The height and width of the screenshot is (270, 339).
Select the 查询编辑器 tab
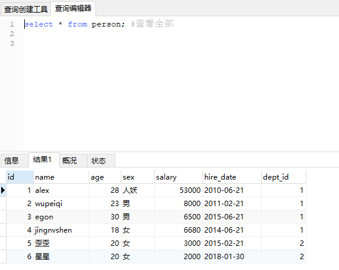click(73, 8)
